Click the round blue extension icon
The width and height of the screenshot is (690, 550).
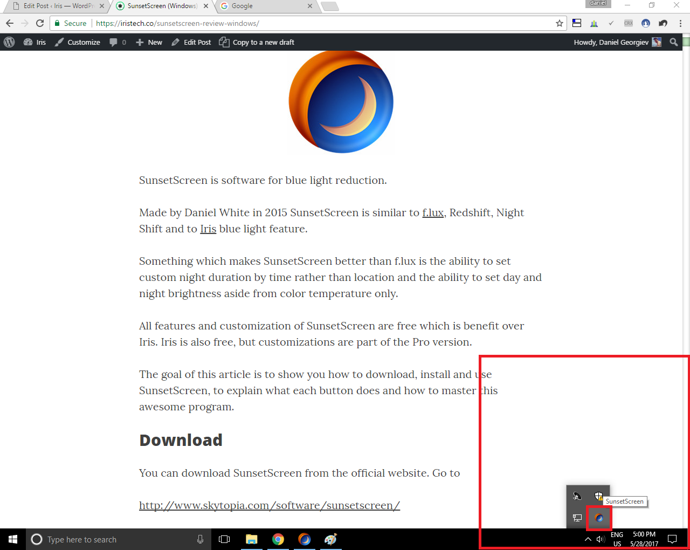point(646,23)
